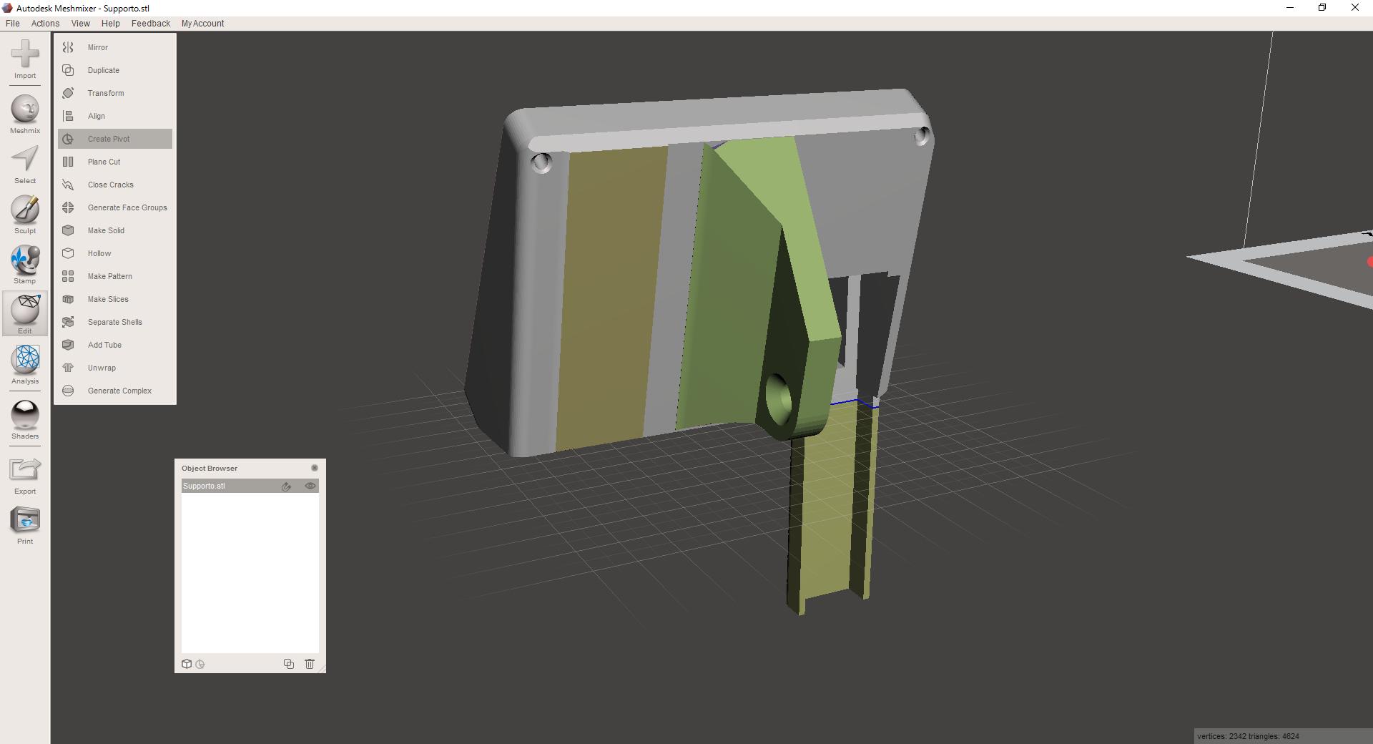Choose the Hollow text option
The image size is (1373, 744).
[x=99, y=253]
